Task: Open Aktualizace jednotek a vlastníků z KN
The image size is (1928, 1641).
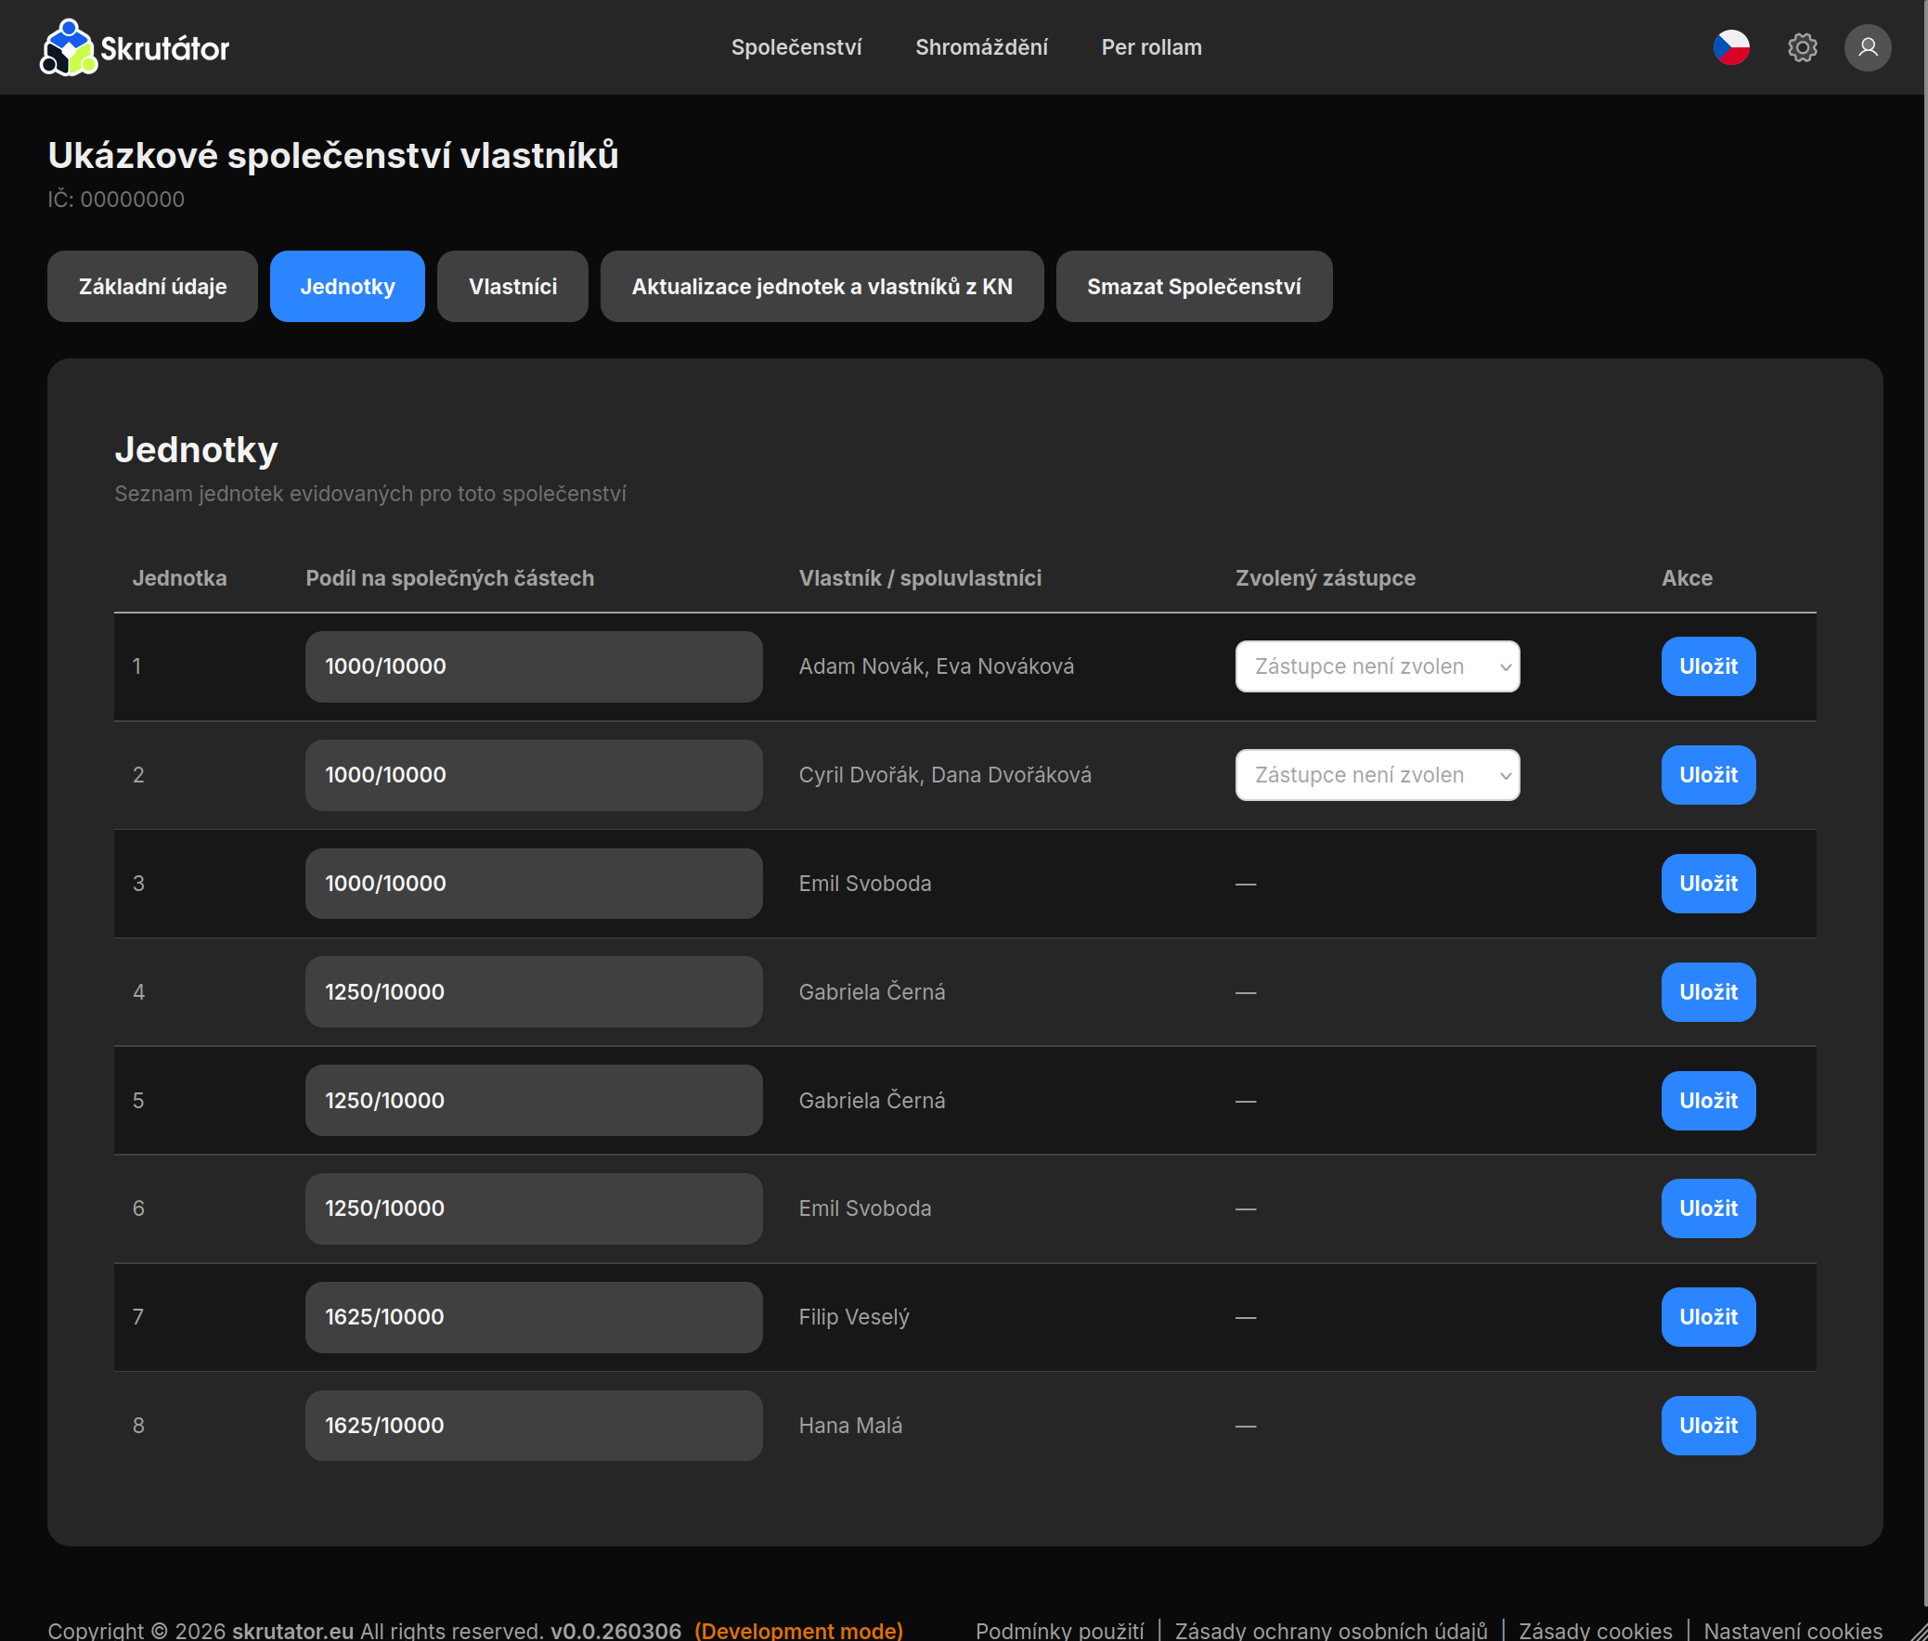Action: coord(822,287)
